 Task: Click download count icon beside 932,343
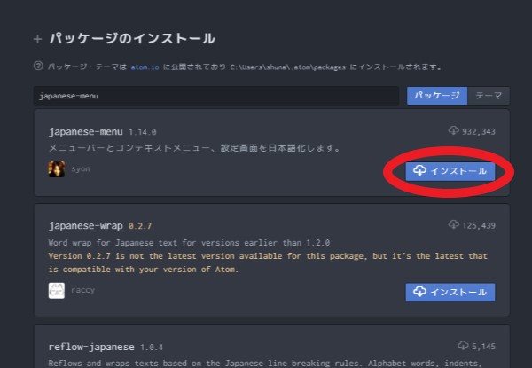(x=454, y=130)
